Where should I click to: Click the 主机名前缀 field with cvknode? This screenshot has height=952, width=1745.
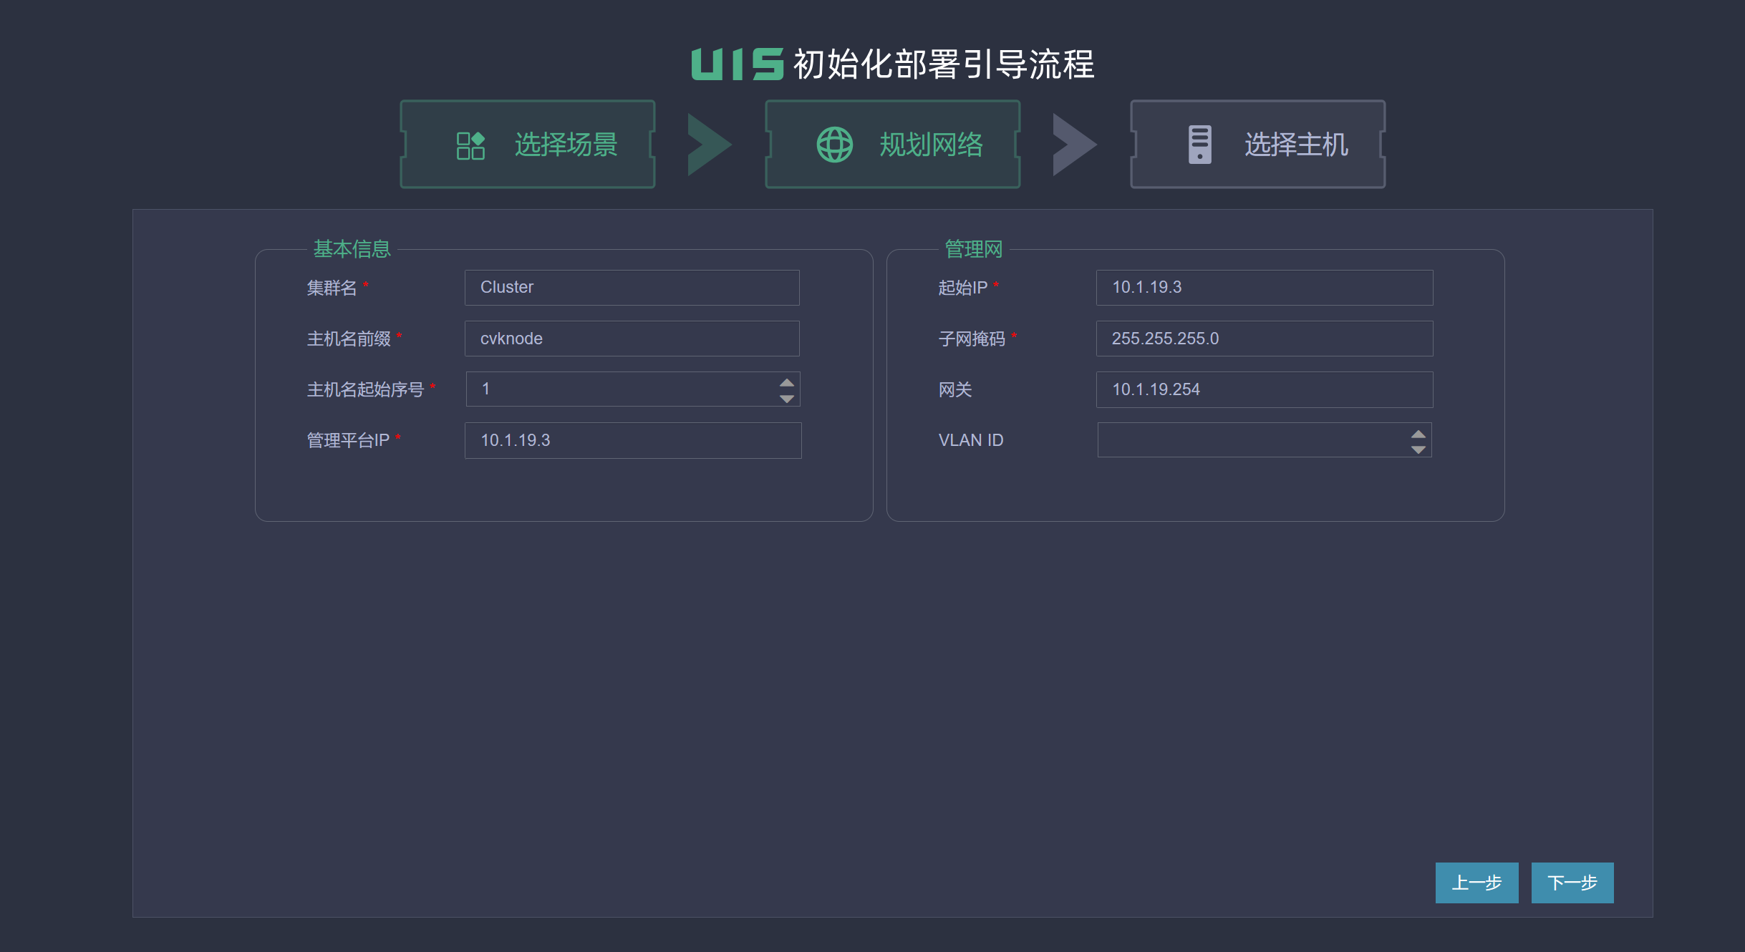pos(632,339)
